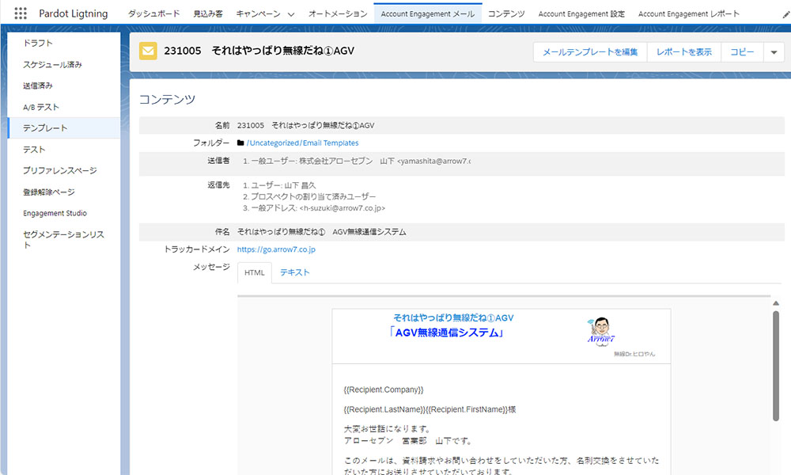Open Account Engagement レポート tab
The height and width of the screenshot is (475, 791).
689,13
